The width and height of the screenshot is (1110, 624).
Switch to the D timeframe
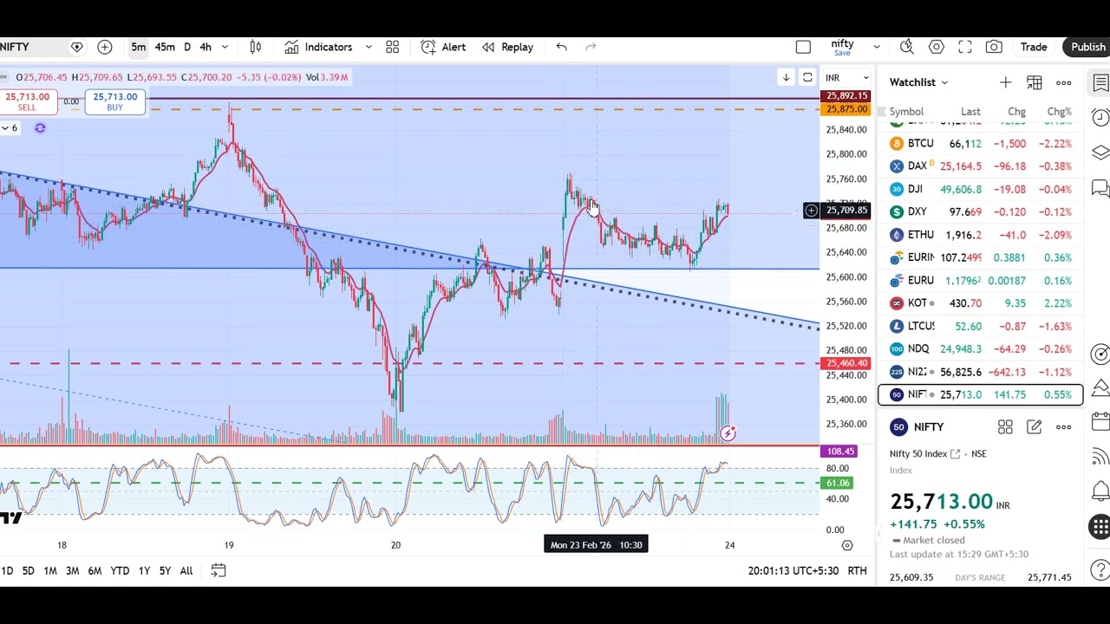pos(187,47)
